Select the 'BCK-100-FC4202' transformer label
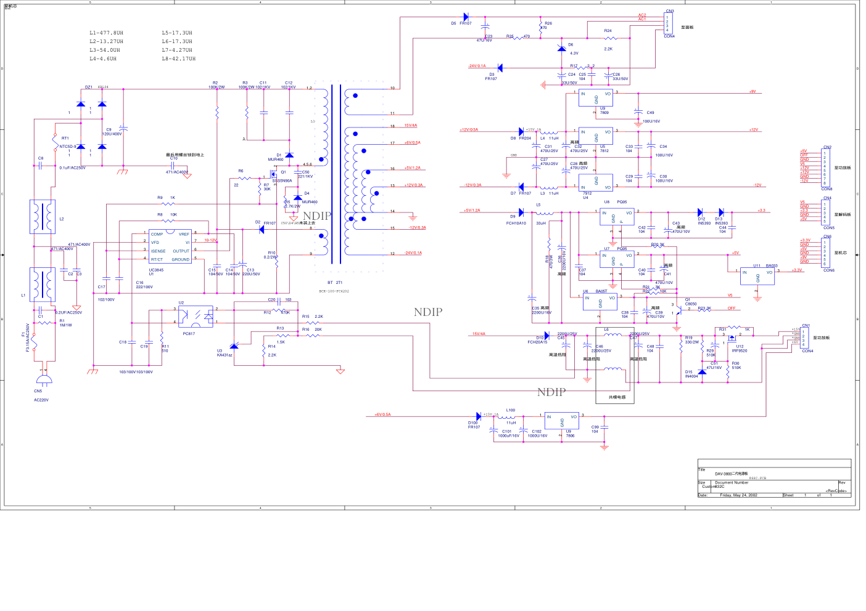Screen dimensions: 866x611 (334, 291)
